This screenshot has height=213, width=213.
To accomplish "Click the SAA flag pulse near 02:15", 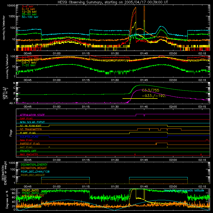I will [x=207, y=140].
